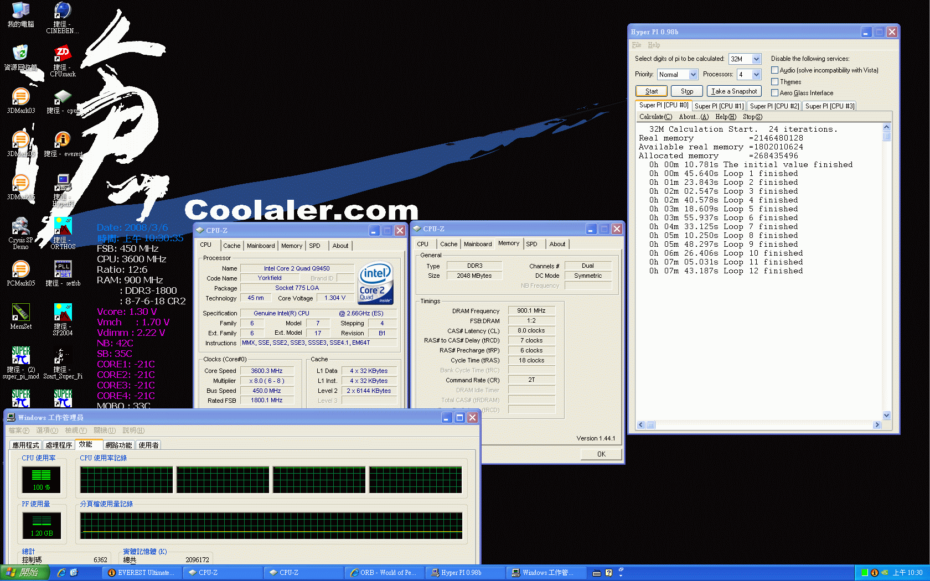Toggle Aero Glass Interface checkbox
This screenshot has height=581, width=930.
[774, 93]
